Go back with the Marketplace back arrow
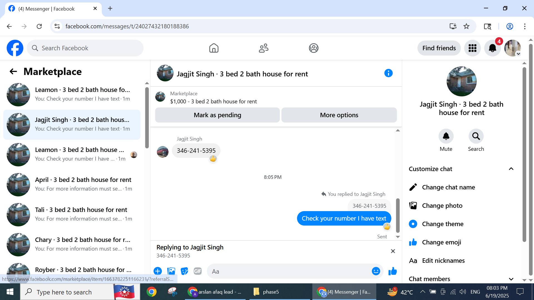The height and width of the screenshot is (300, 534). click(x=13, y=72)
